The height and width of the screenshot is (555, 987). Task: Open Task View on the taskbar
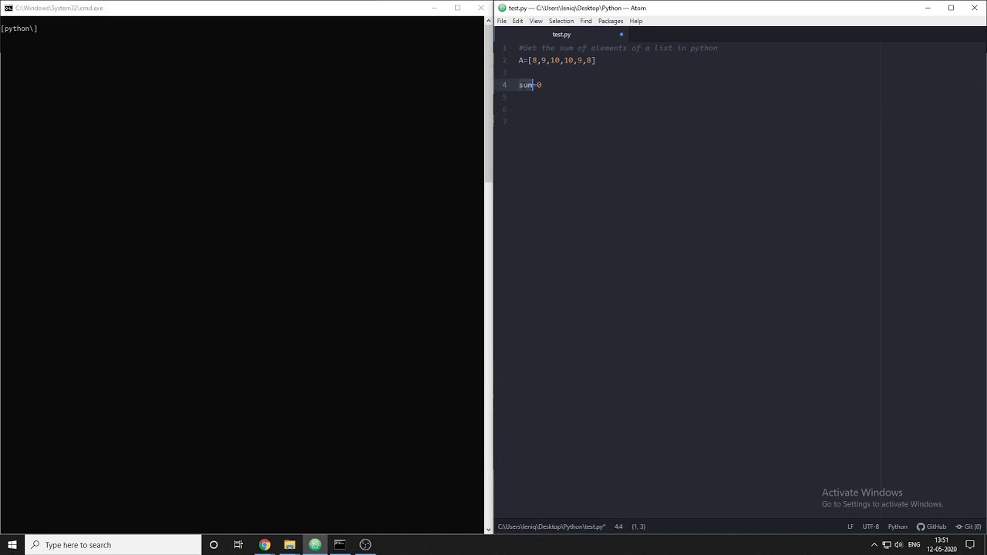click(238, 544)
